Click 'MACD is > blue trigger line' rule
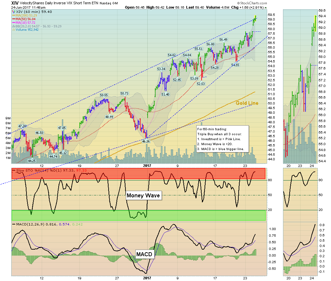 tap(221, 149)
